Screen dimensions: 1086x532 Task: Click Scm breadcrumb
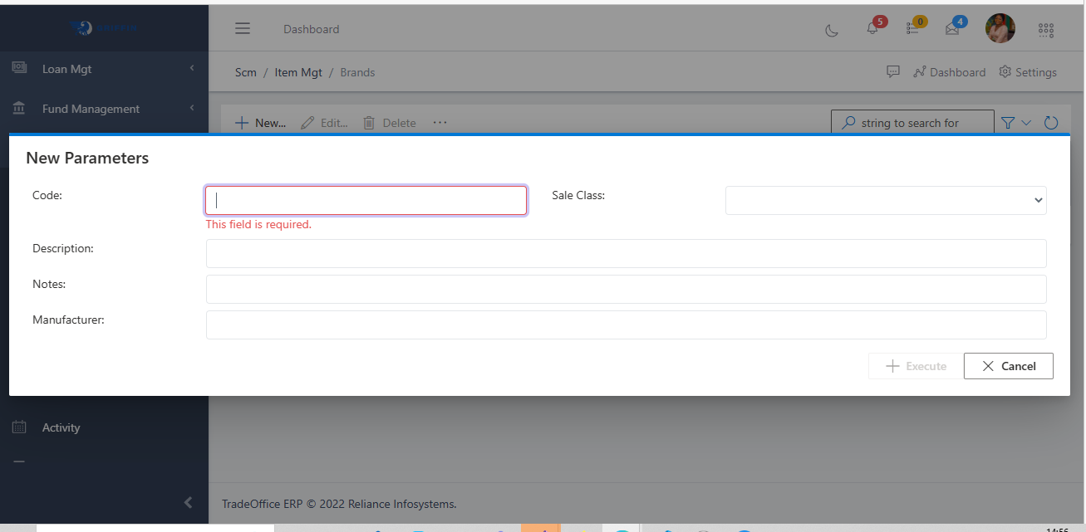click(x=246, y=72)
